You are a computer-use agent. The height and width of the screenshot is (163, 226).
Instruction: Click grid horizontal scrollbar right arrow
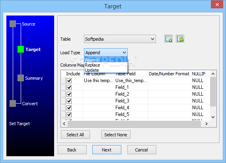[207, 124]
